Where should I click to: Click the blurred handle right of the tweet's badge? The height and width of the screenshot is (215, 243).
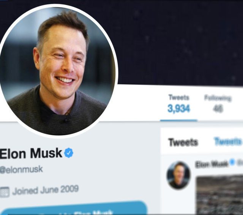239,162
